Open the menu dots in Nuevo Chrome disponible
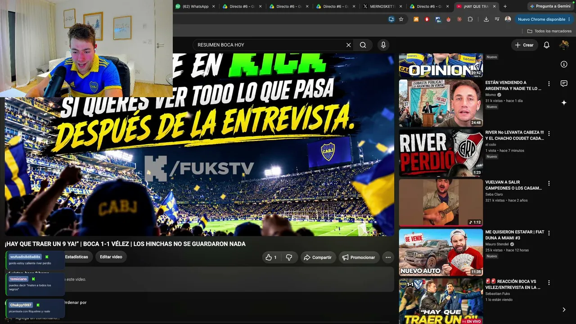This screenshot has width=576, height=324. [569, 19]
